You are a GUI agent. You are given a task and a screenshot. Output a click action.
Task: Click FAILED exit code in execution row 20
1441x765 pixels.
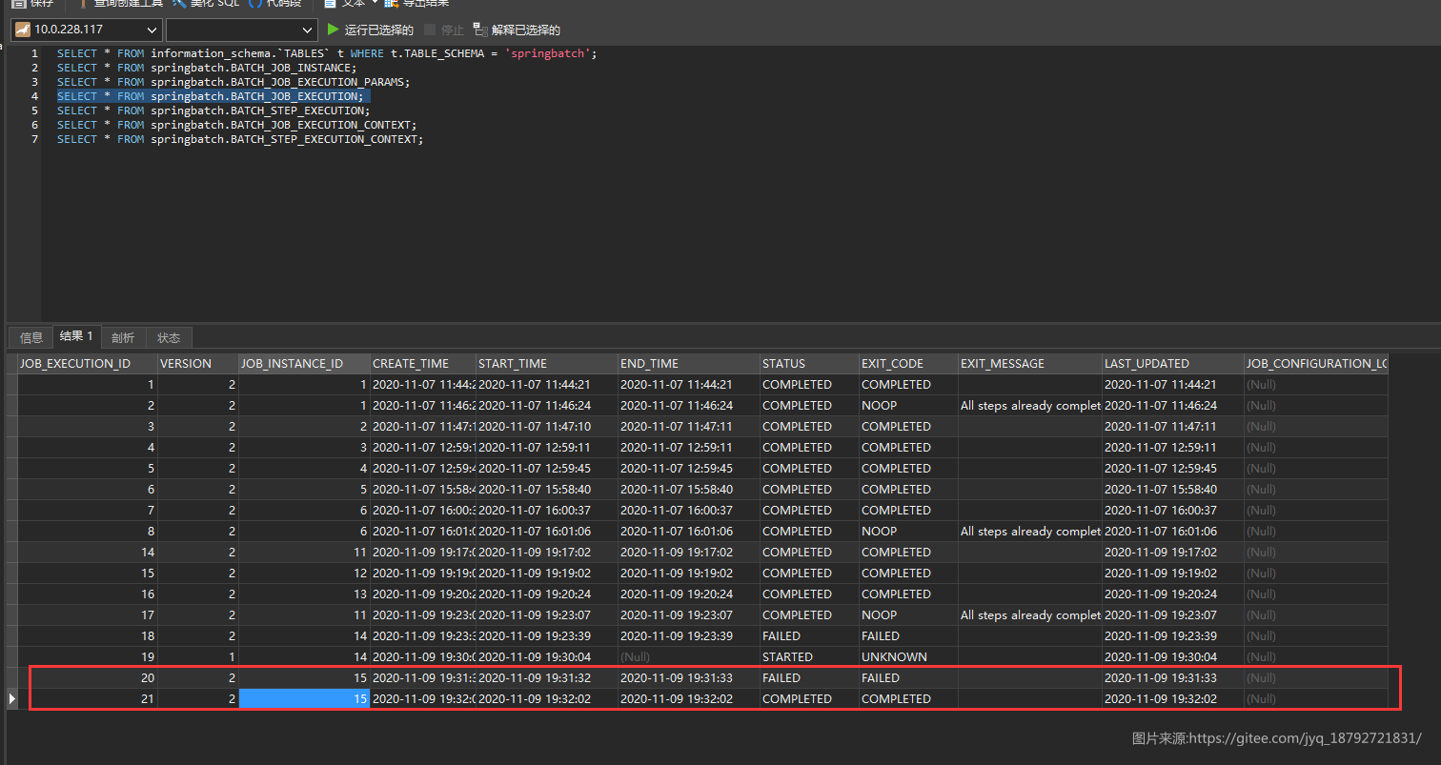point(908,678)
